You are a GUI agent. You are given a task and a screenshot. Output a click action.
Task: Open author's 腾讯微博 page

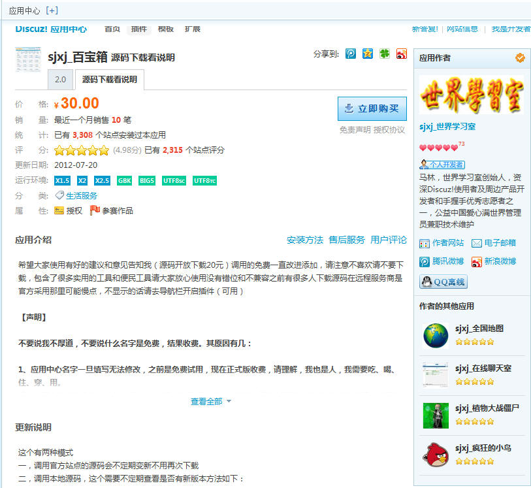pos(442,261)
